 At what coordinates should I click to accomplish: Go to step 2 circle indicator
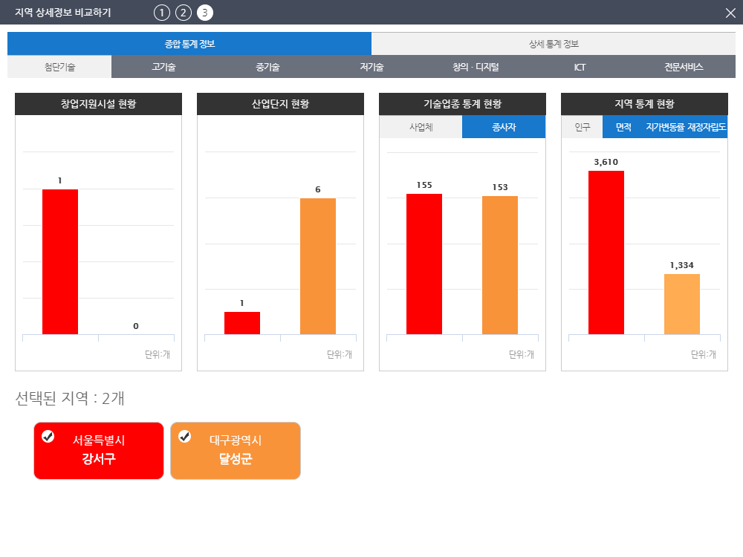184,13
